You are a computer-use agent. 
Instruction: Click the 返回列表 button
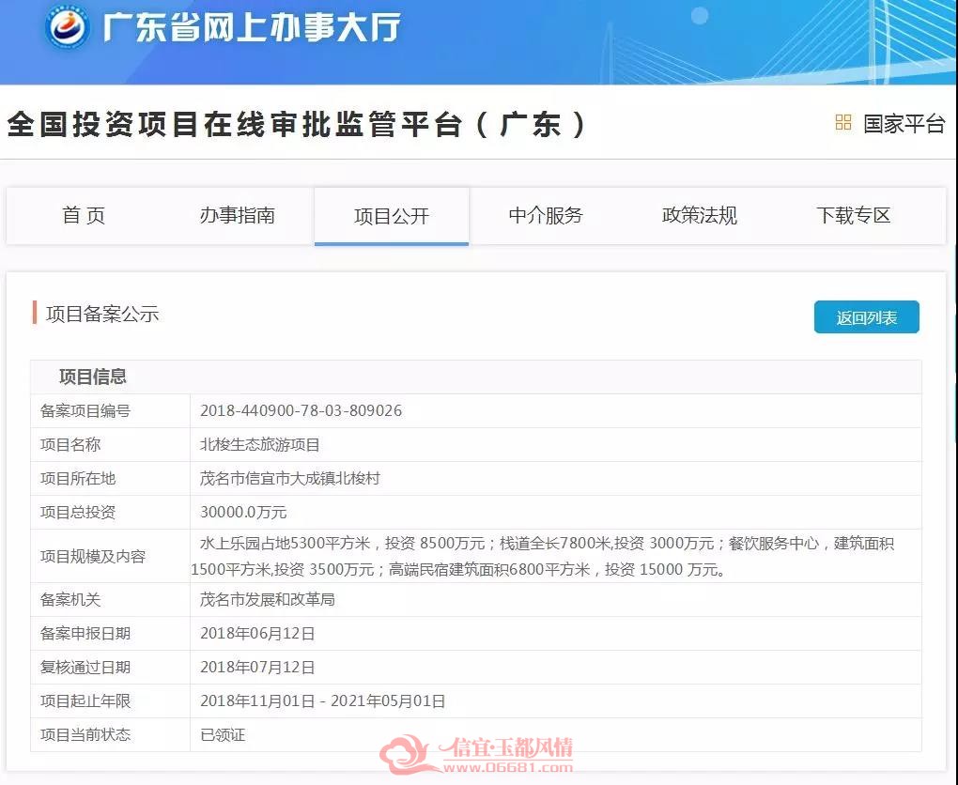coord(866,317)
